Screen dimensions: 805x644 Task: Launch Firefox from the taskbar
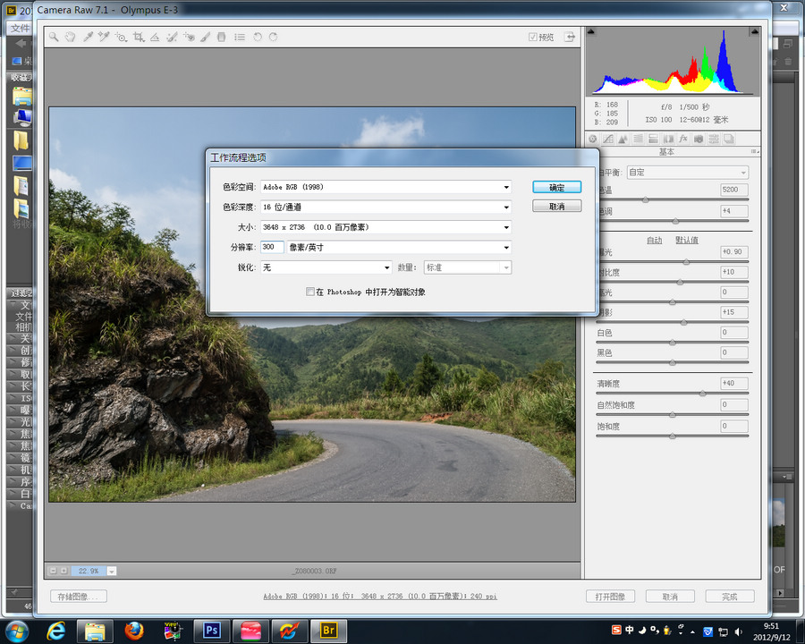(134, 631)
